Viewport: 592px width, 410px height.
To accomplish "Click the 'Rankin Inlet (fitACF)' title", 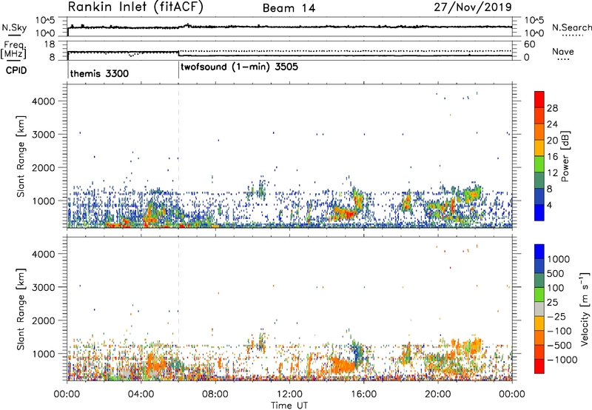I will tap(135, 7).
